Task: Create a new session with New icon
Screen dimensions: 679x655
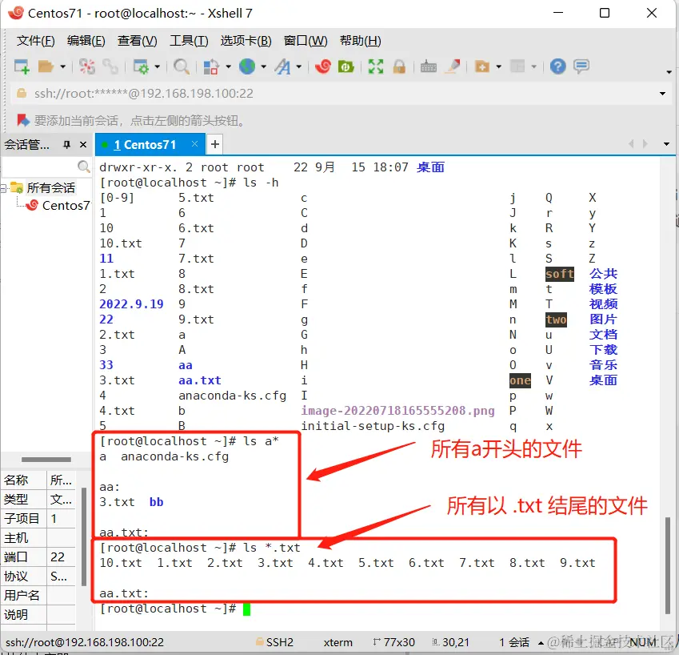Action: [22, 66]
